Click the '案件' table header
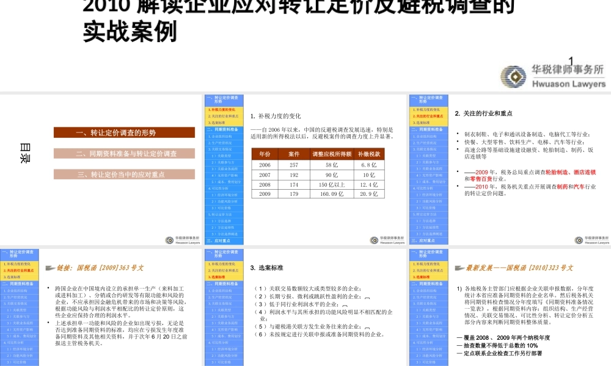 [294, 154]
